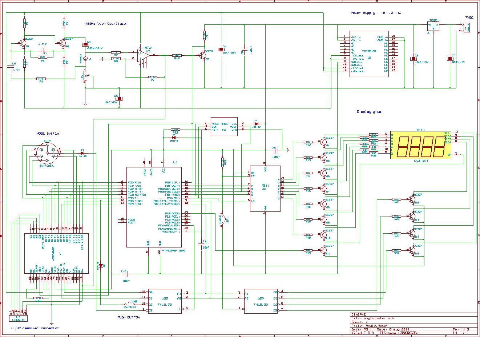The height and width of the screenshot is (337, 480).
Task: Click the 4511 decoder chip U5
Action: point(265,188)
